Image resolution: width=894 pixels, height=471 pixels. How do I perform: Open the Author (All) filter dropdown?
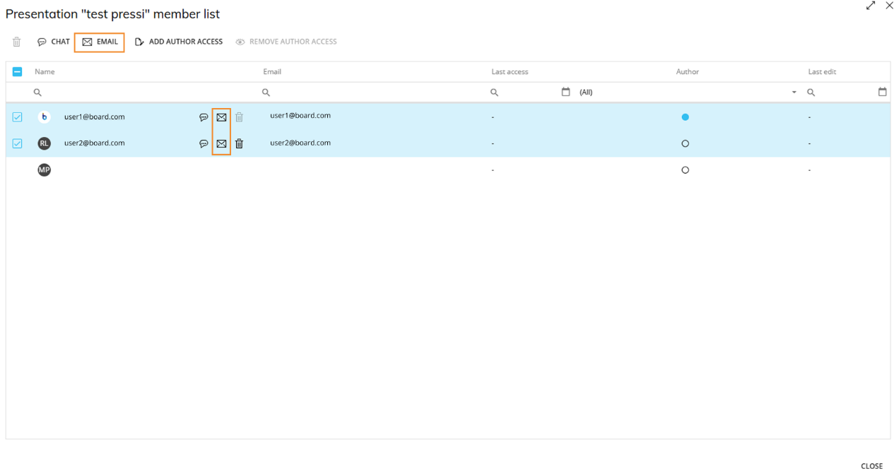click(x=688, y=93)
